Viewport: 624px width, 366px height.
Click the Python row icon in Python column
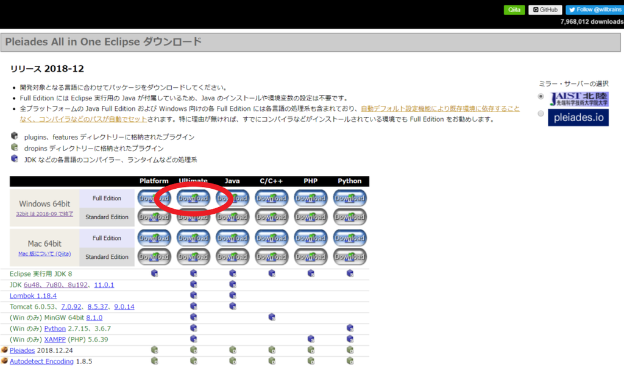click(349, 328)
